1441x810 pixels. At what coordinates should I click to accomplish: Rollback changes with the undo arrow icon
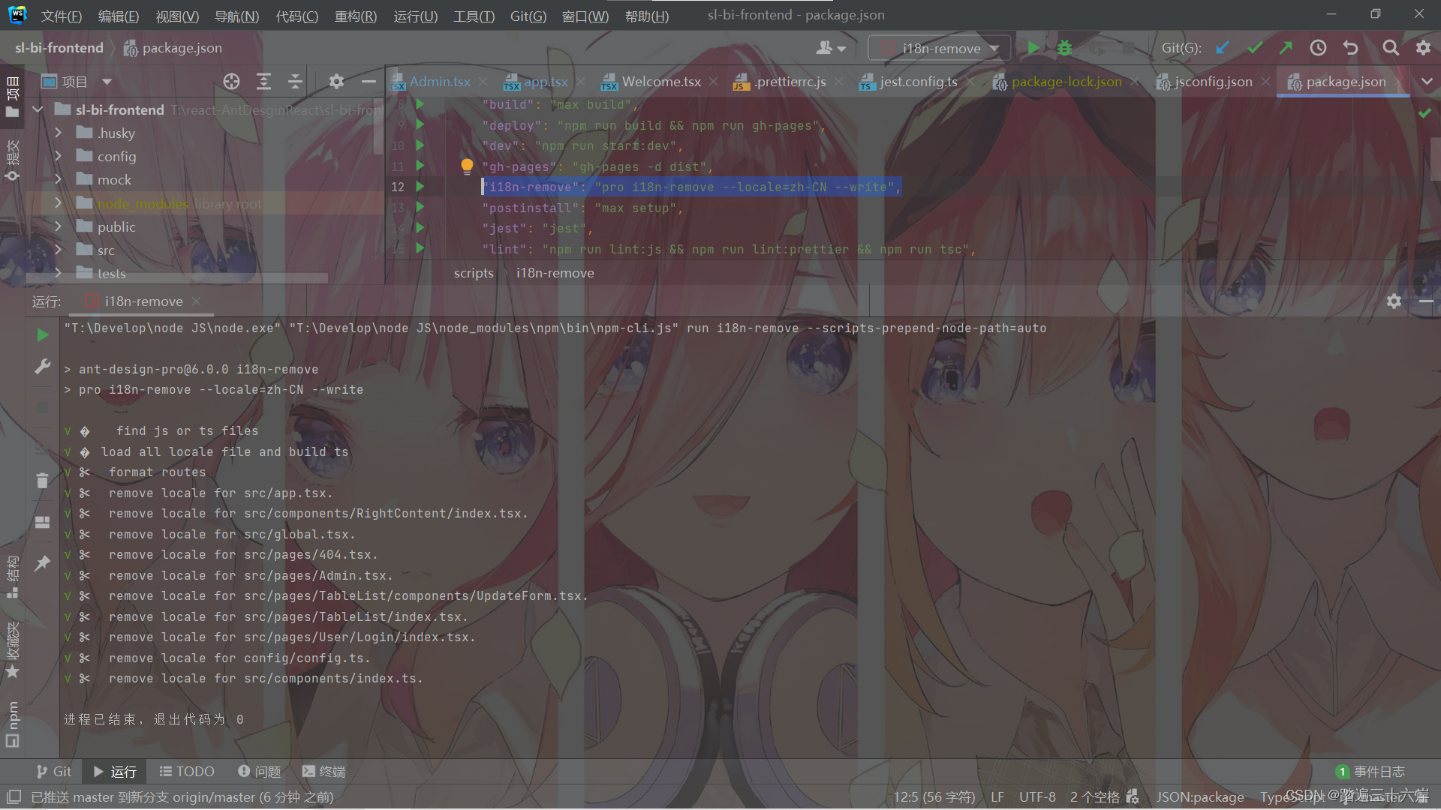[x=1351, y=48]
